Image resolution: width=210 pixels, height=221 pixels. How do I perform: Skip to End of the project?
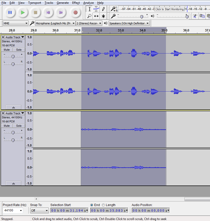click(x=61, y=12)
